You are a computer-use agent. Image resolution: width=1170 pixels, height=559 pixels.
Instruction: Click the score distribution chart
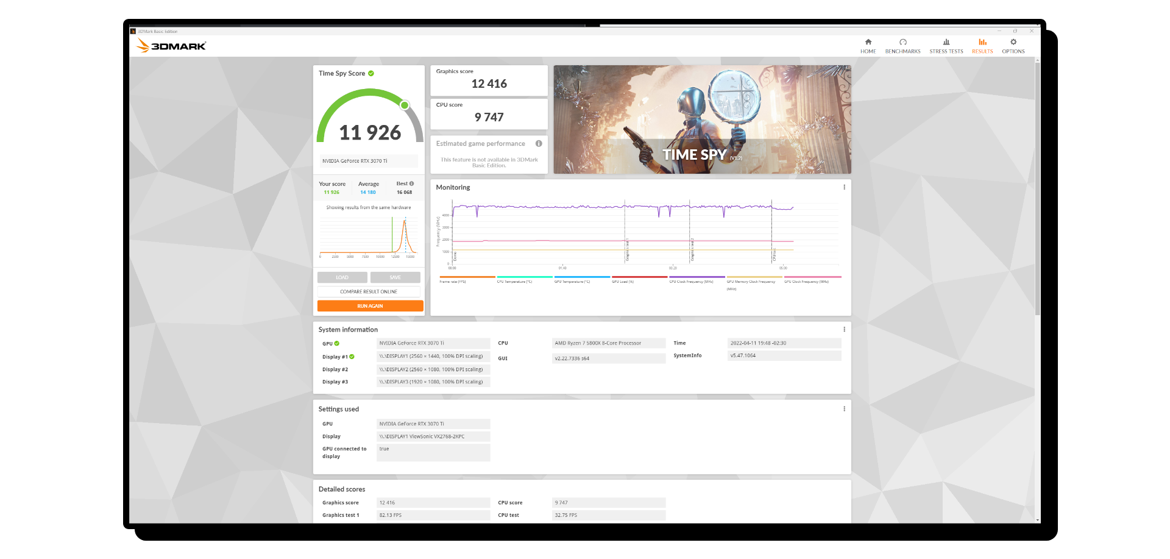369,237
